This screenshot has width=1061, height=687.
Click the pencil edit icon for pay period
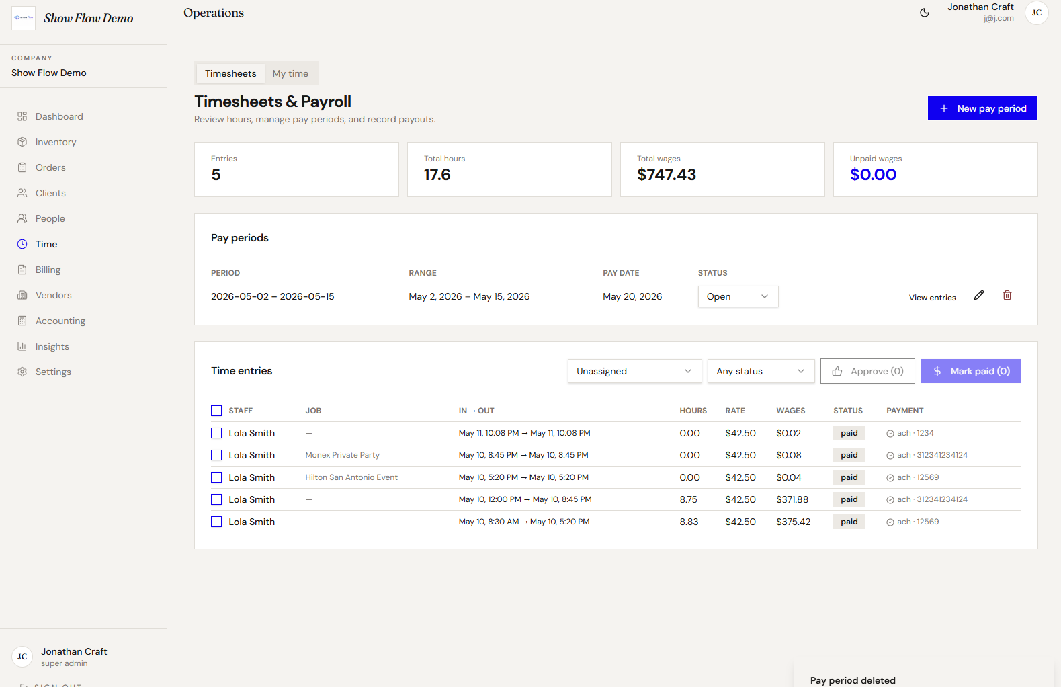click(x=979, y=296)
